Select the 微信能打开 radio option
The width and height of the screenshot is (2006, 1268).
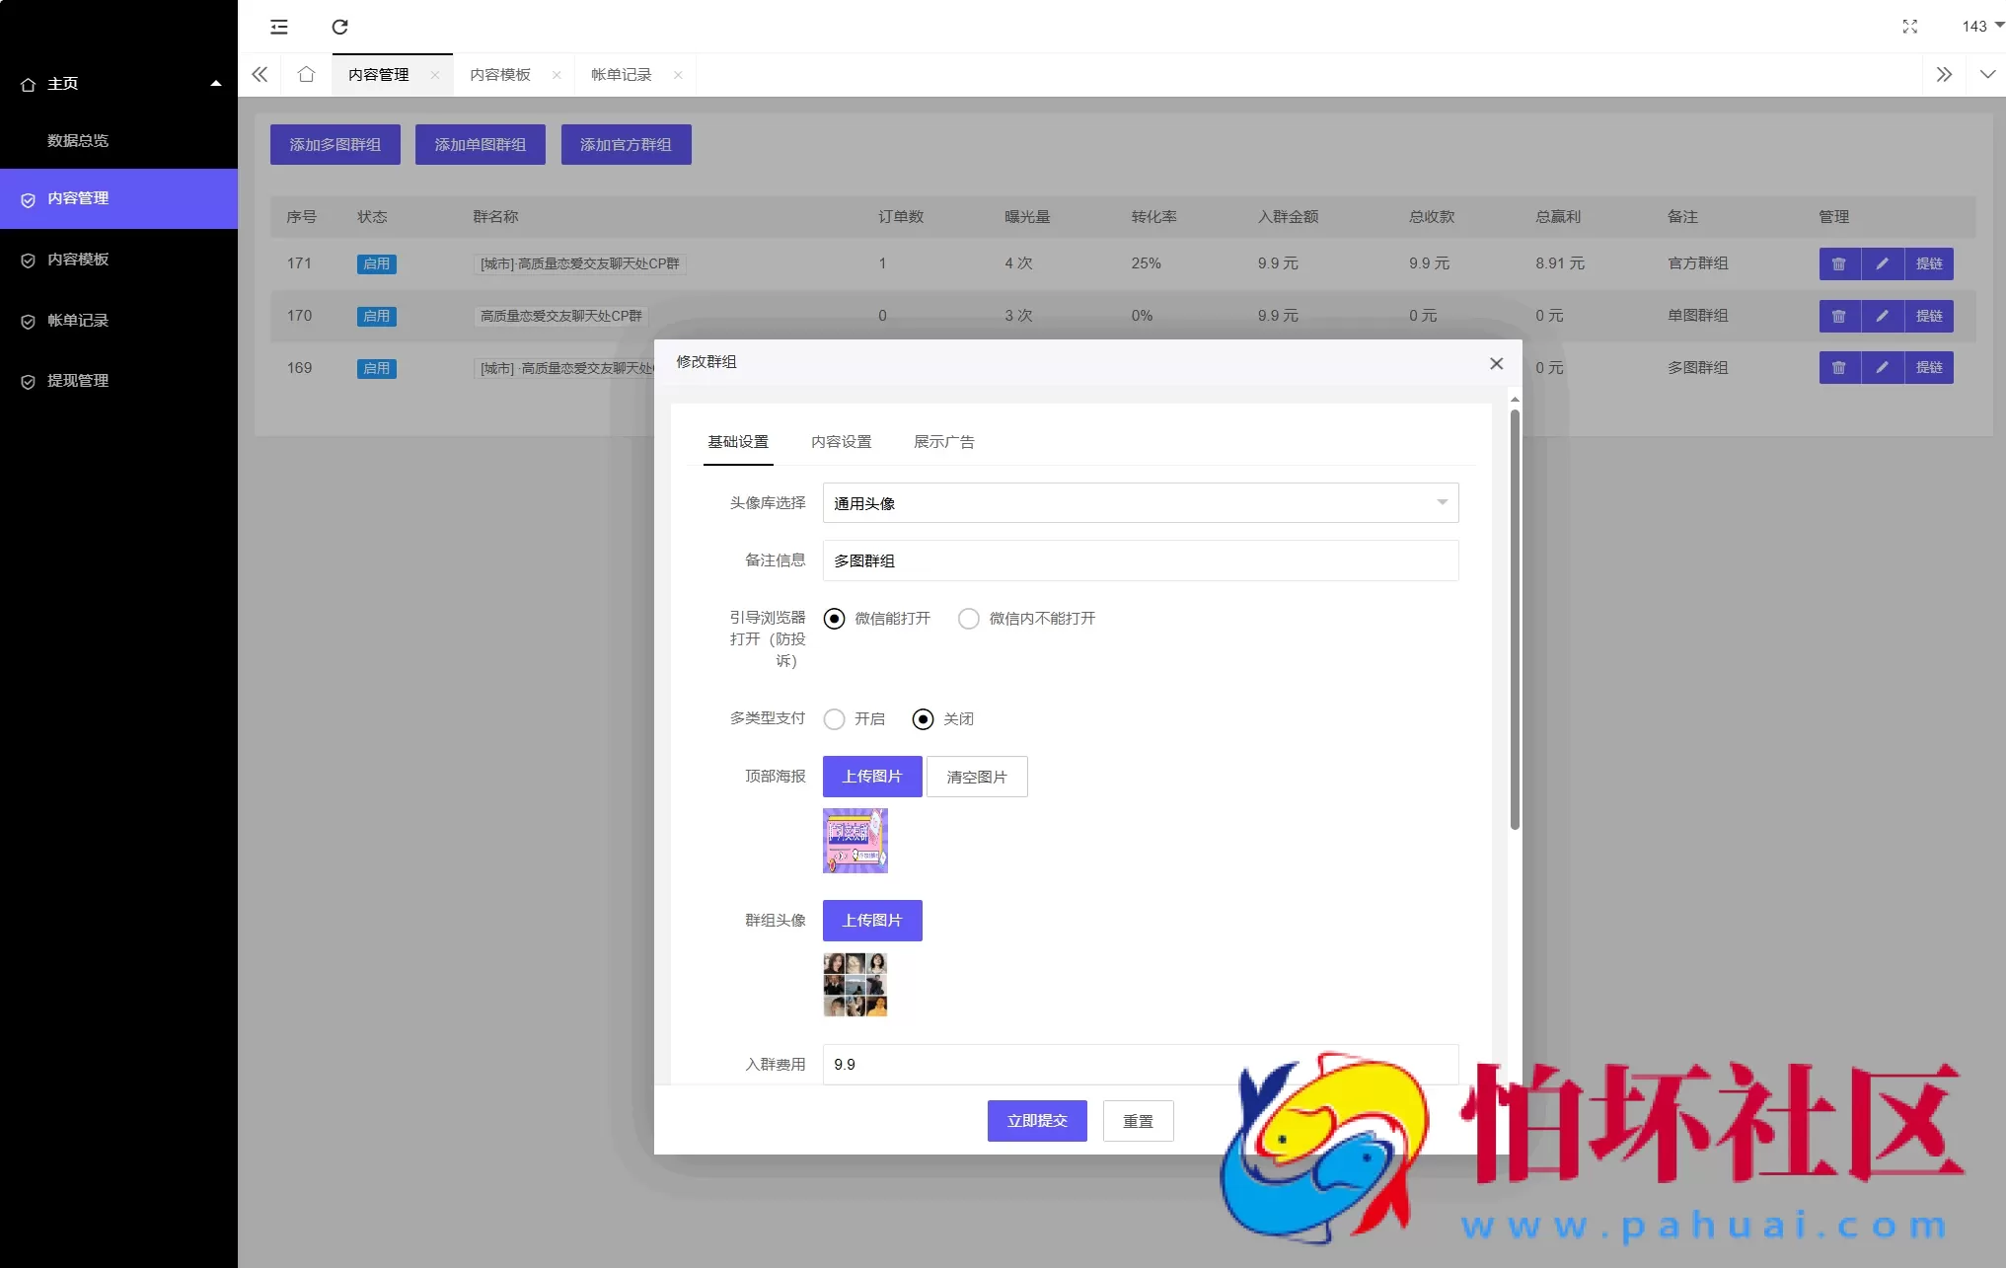[x=835, y=619]
